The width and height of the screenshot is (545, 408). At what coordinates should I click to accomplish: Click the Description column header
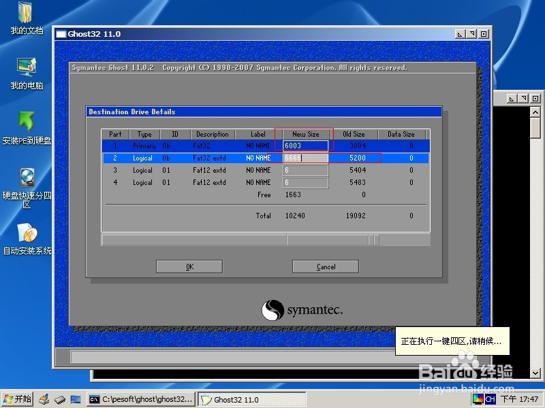tap(213, 134)
